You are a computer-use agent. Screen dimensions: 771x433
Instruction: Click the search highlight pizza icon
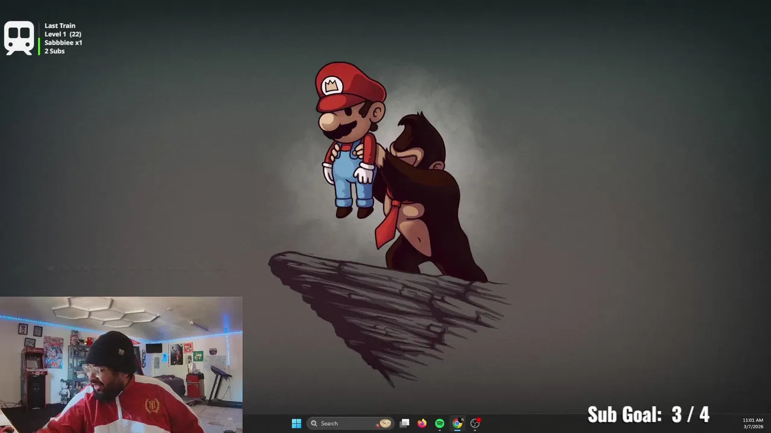click(384, 423)
